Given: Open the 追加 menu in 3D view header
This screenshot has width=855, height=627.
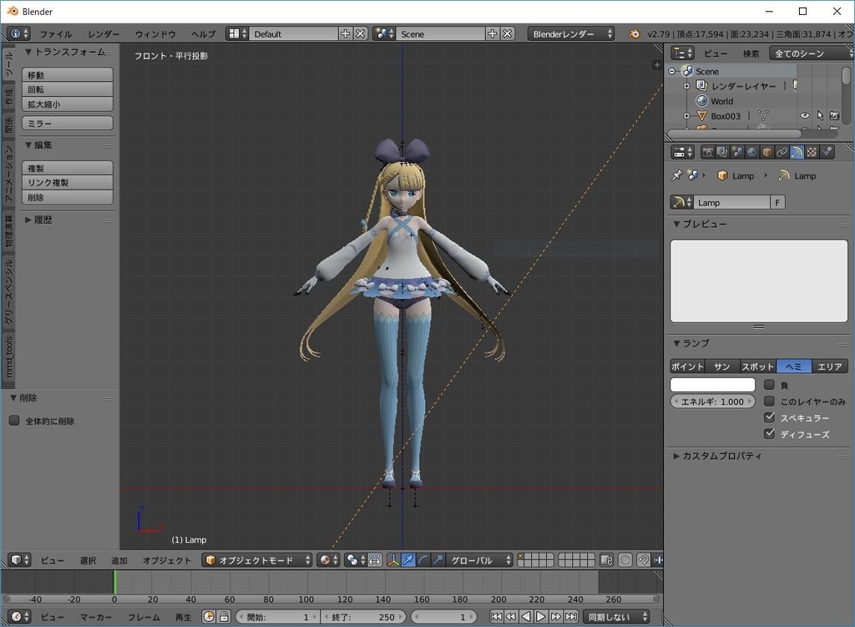Looking at the screenshot, I should pos(119,560).
